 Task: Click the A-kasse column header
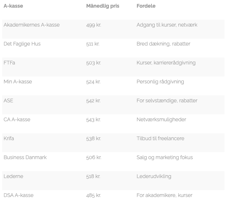(13, 6)
